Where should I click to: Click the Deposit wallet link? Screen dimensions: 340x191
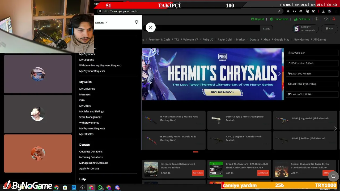pyautogui.click(x=258, y=19)
